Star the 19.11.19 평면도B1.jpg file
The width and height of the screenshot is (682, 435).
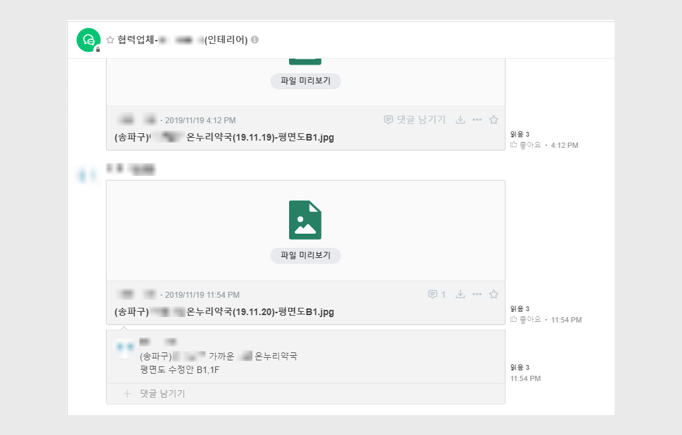pos(494,120)
